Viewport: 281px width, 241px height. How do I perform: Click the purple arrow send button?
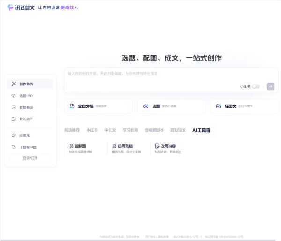pos(271,86)
